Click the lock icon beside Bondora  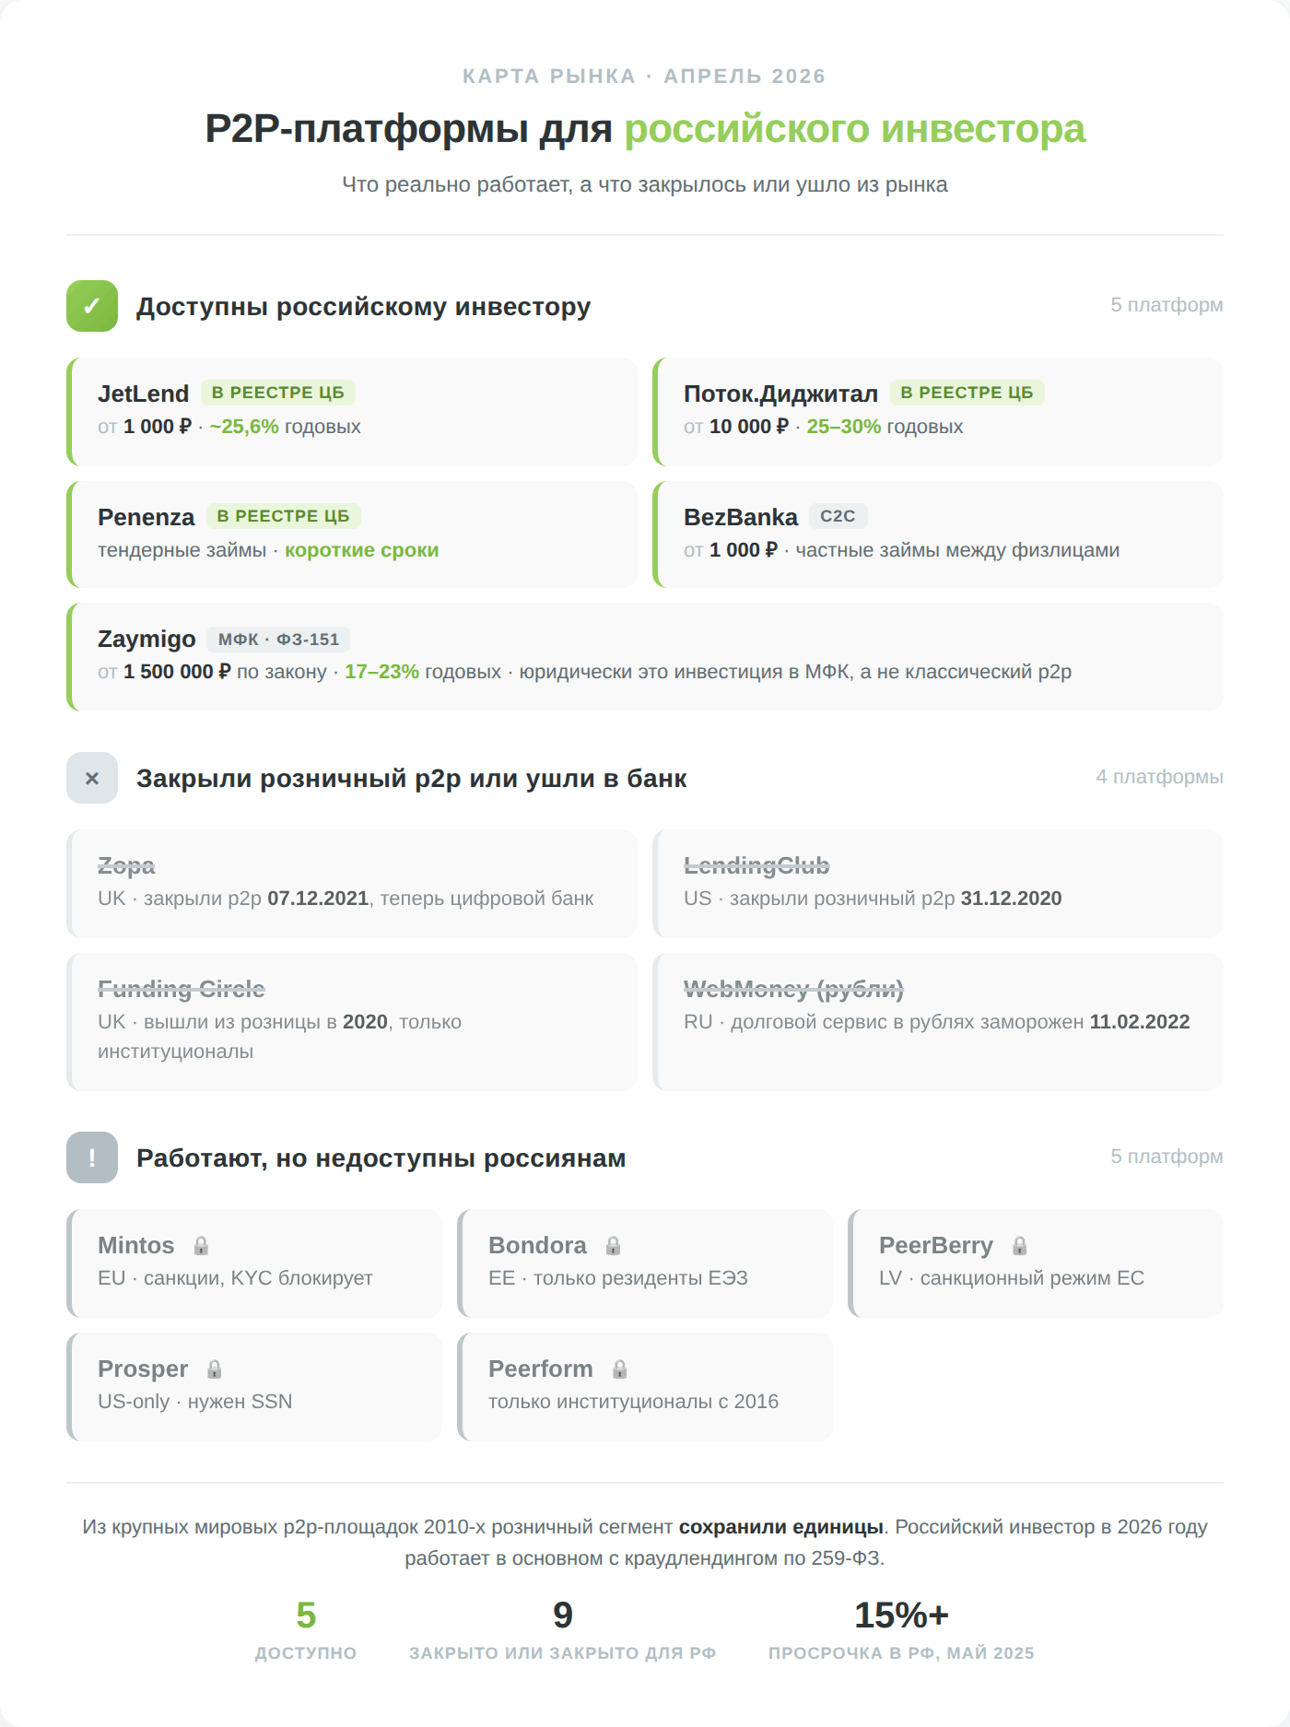[613, 1246]
